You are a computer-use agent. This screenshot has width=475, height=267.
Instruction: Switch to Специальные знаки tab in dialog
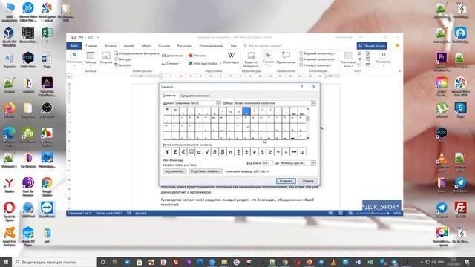(x=194, y=96)
